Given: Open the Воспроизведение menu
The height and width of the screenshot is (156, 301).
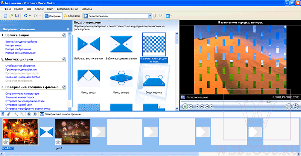Looking at the screenshot, I should point(67,9).
